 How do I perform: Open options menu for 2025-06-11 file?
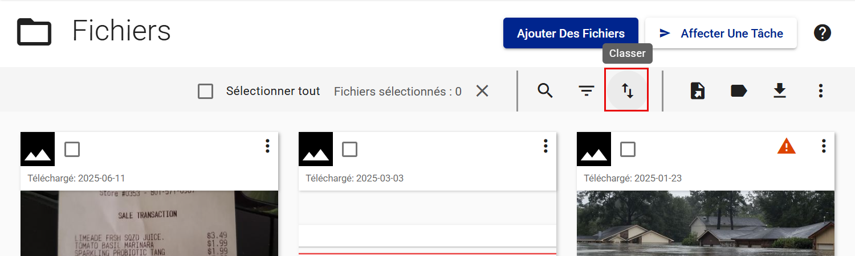click(267, 146)
